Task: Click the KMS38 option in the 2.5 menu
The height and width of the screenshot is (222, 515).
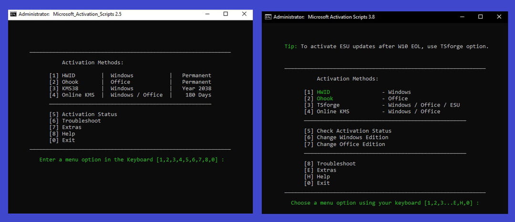Action: [x=70, y=88]
